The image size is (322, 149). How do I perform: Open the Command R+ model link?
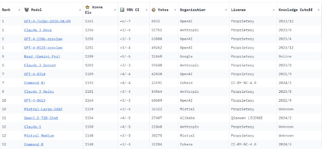(x=35, y=83)
